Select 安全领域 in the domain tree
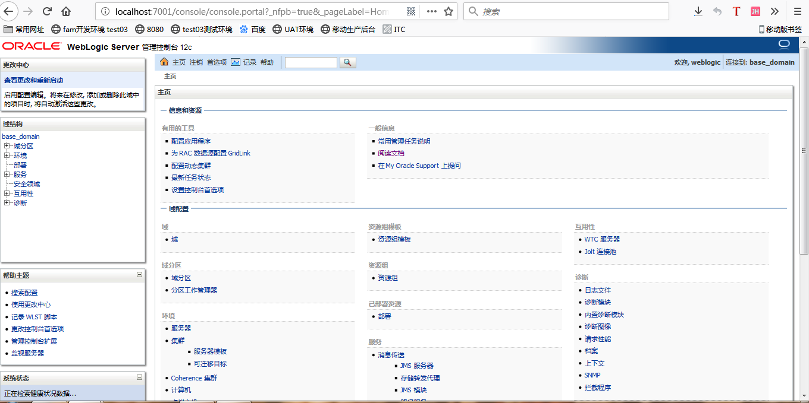The height and width of the screenshot is (403, 809). coord(27,184)
